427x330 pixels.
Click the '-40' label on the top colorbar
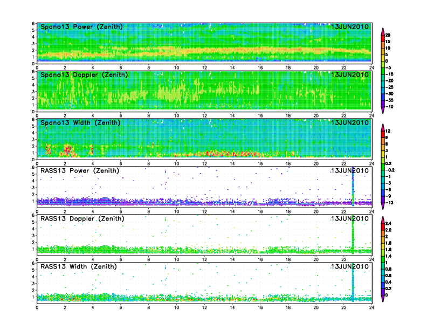point(389,107)
